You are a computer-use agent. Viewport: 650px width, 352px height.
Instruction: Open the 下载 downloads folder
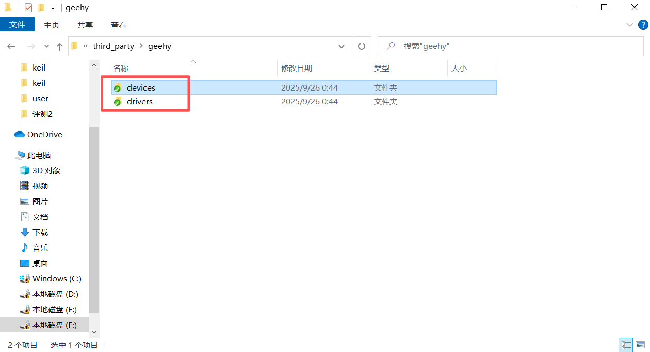40,232
